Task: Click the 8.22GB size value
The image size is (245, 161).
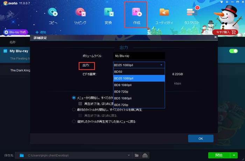Action: [x=177, y=74]
